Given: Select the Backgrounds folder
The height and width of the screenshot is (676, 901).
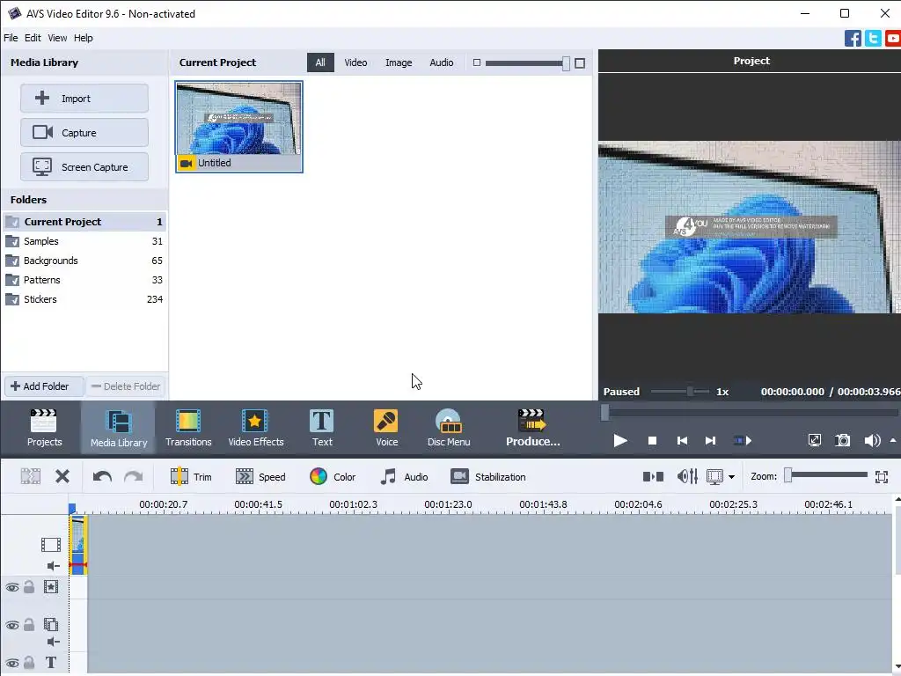Looking at the screenshot, I should [84, 261].
